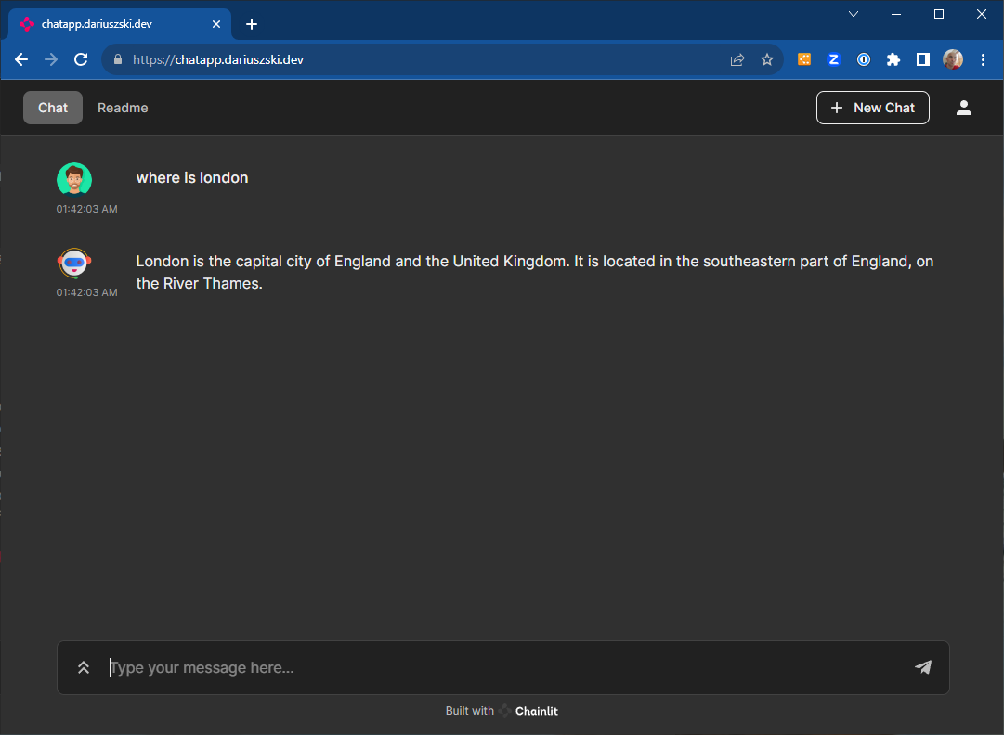Click the user avatar beside 'where is london'
Viewport: 1004px width, 735px height.
(74, 180)
